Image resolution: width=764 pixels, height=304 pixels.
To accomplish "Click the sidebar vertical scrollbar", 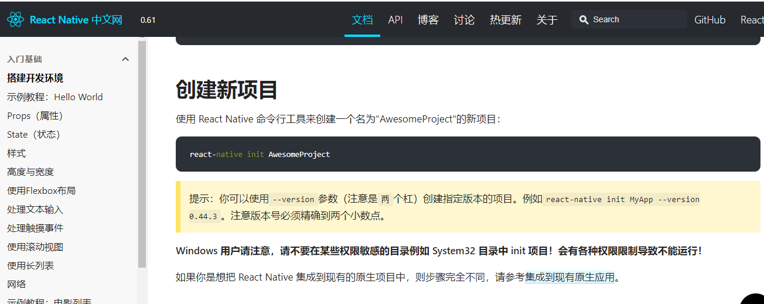I will coord(142,153).
